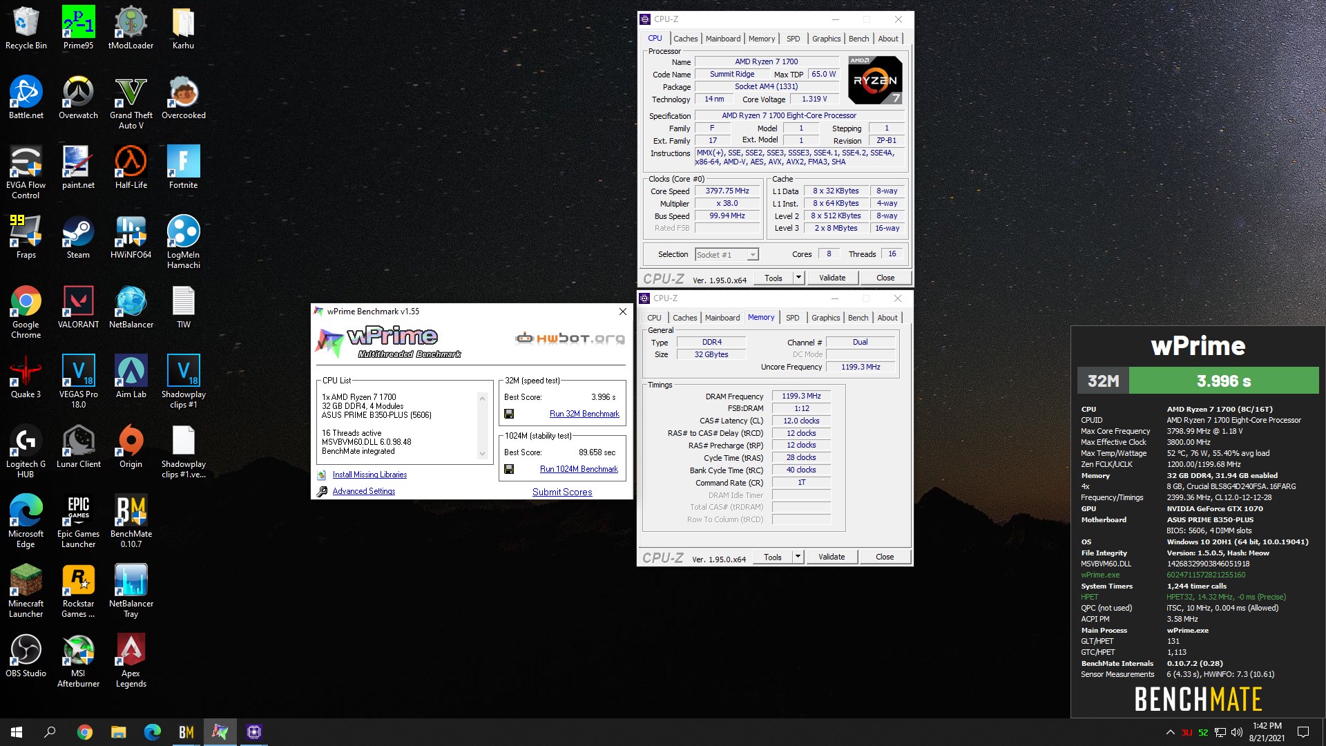This screenshot has width=1326, height=746.
Task: Click Submit Scores link in wPrime
Action: click(562, 492)
